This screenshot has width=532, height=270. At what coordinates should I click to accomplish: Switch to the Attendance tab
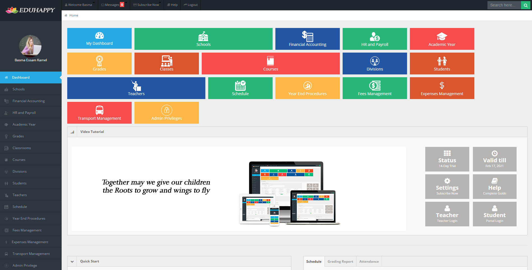tap(369, 262)
